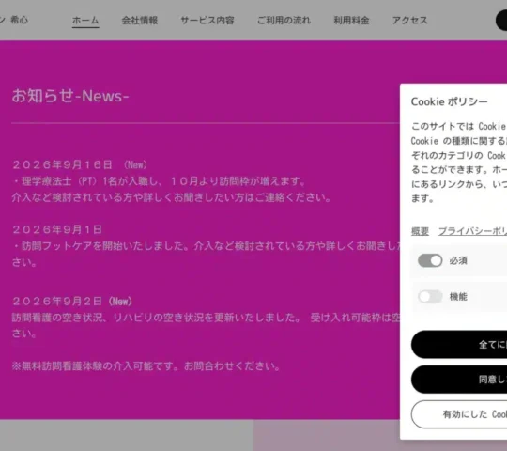Click the black round button in header

coord(501,21)
